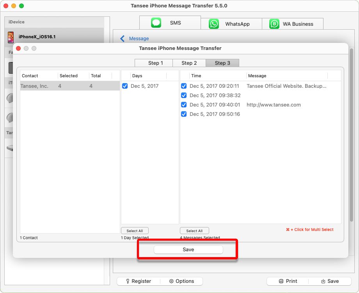
Task: Select the Tansee Official Website message text
Action: (286, 86)
